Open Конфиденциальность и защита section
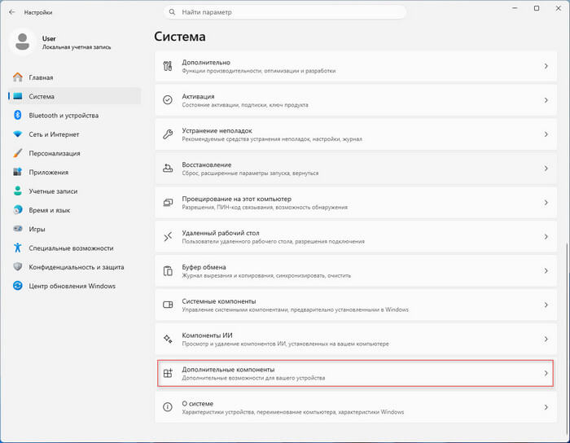This screenshot has height=443, width=570. 75,266
